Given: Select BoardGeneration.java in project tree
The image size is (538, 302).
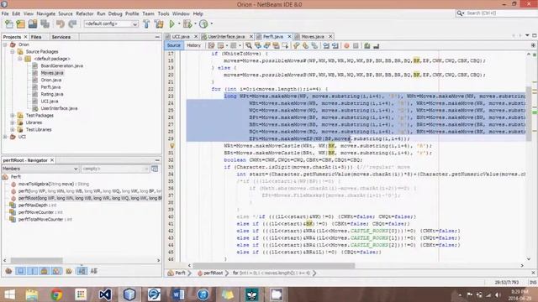Looking at the screenshot, I should click(x=61, y=65).
